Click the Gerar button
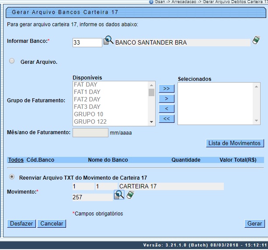 point(254,223)
